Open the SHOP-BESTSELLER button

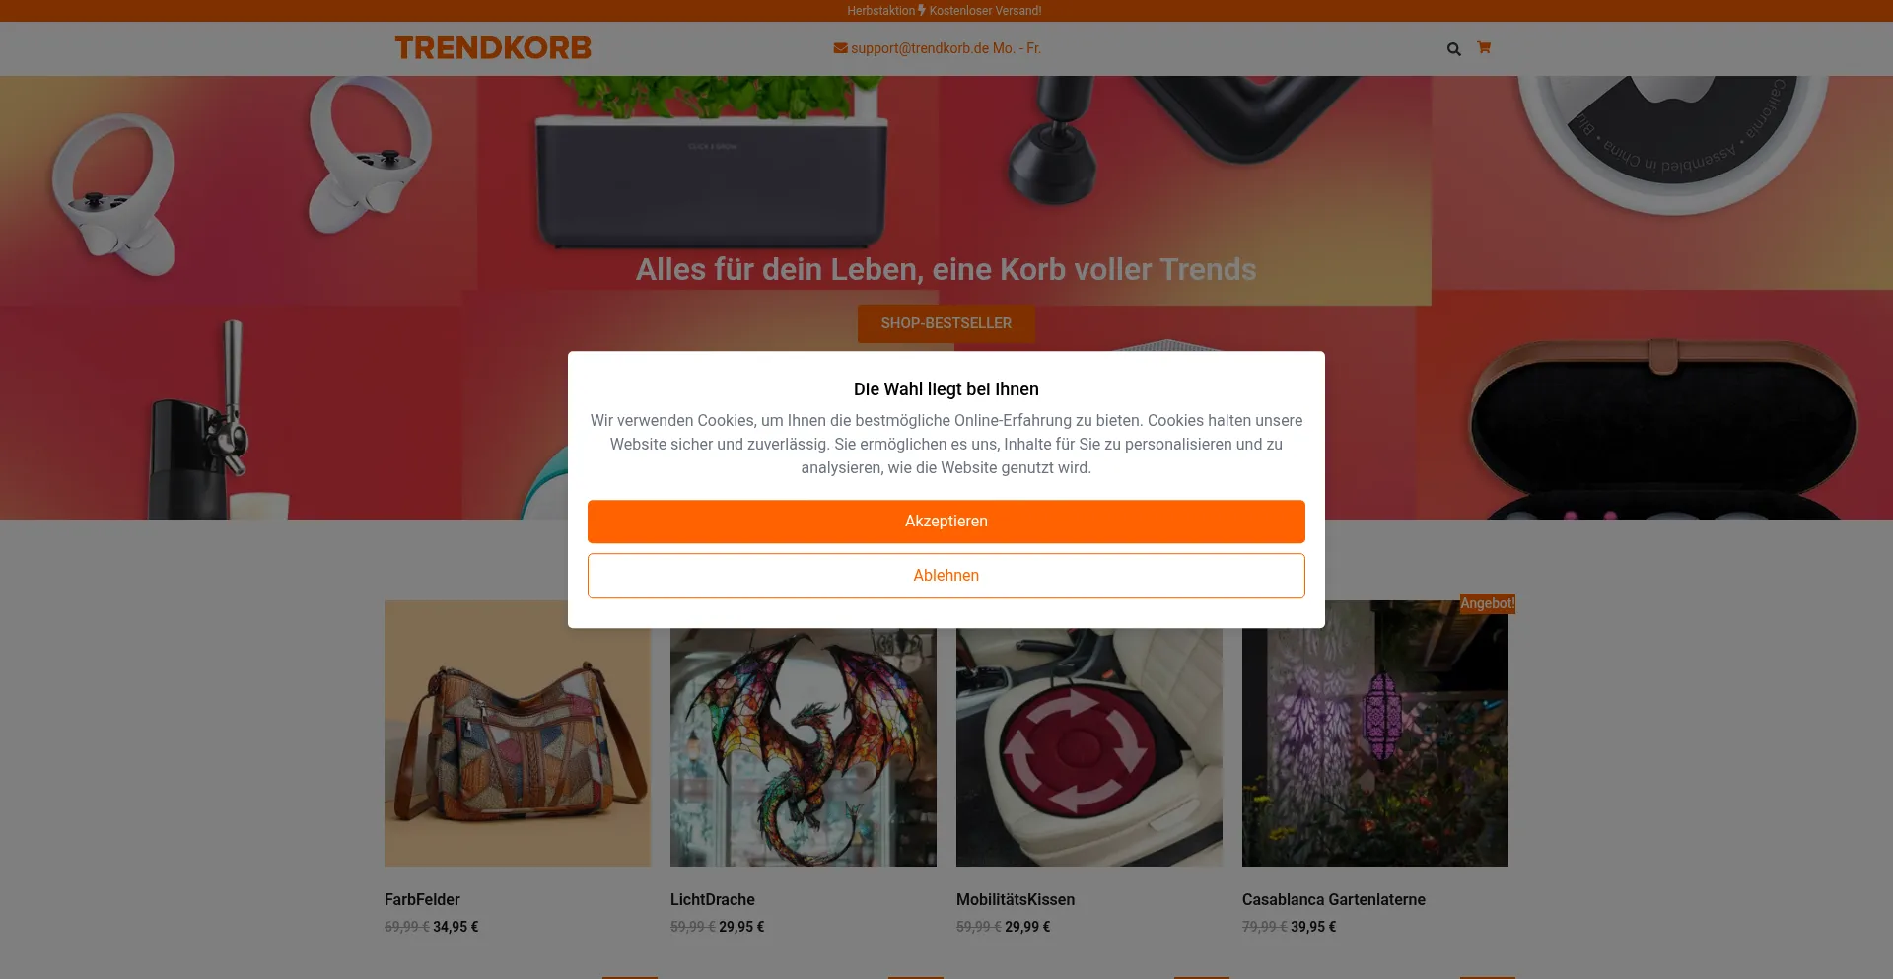946,323
